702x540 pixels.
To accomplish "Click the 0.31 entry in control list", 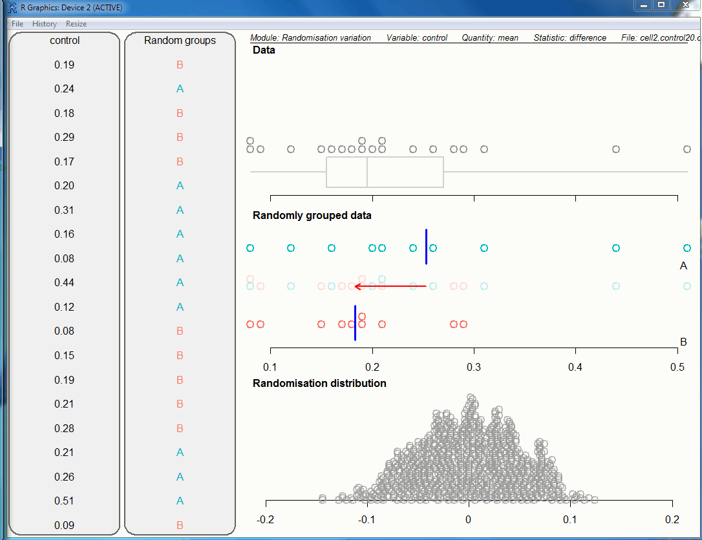I will (x=65, y=210).
